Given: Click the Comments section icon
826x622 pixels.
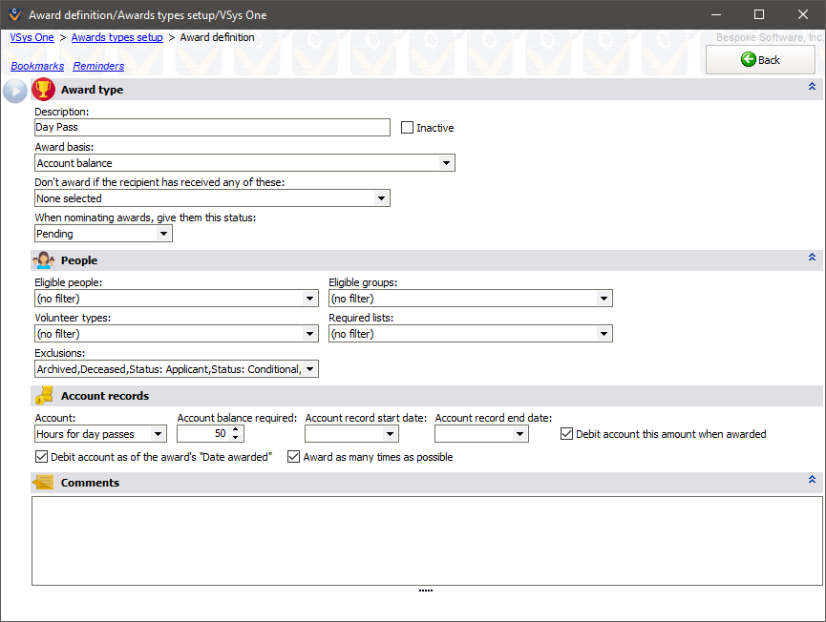Looking at the screenshot, I should click(x=43, y=483).
